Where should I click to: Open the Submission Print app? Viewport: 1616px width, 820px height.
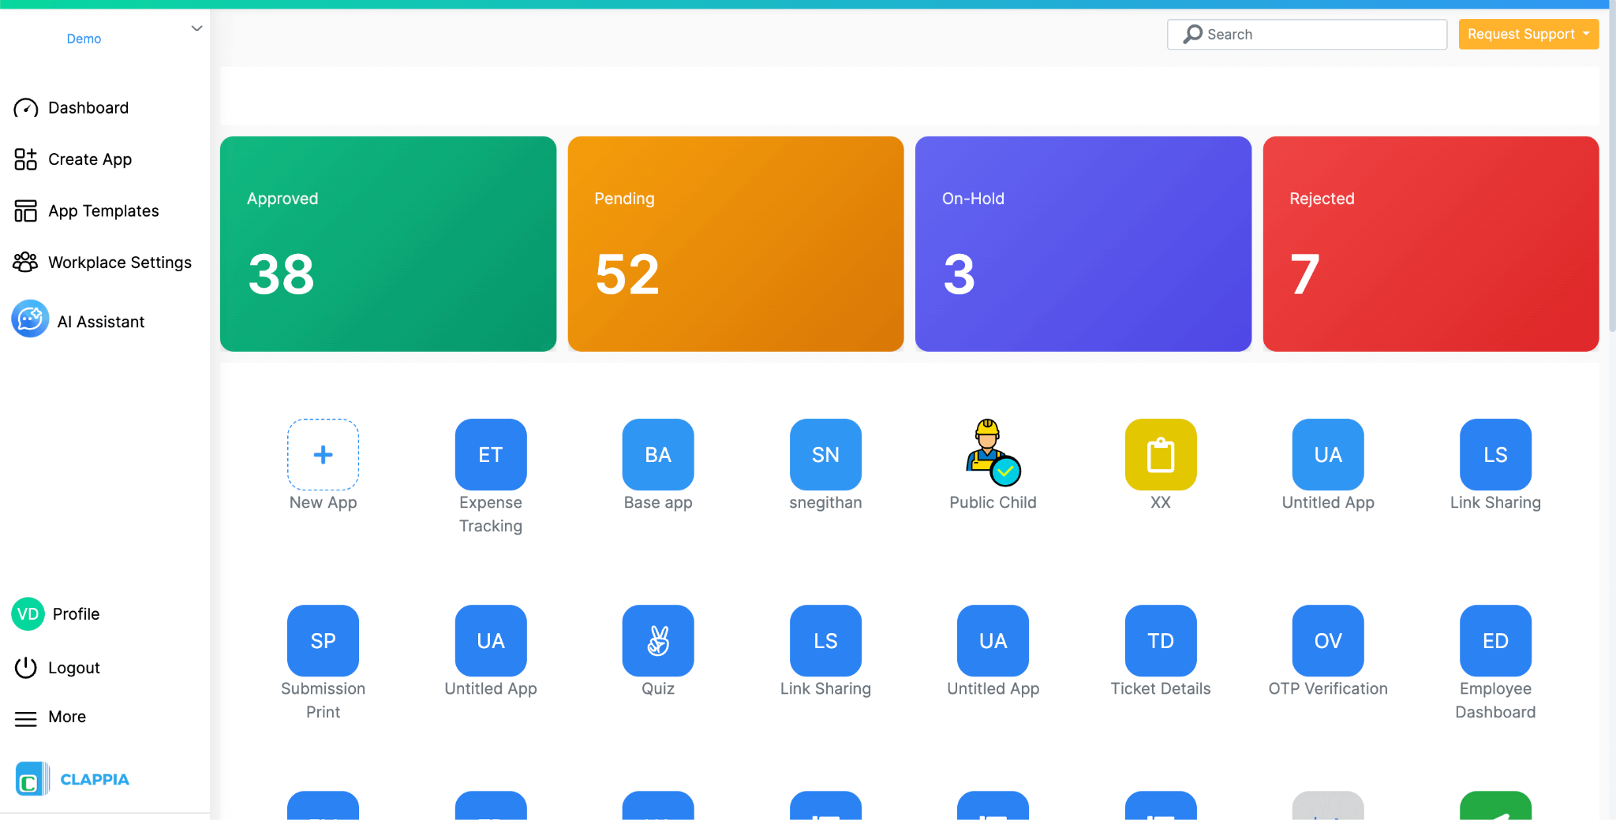[323, 640]
